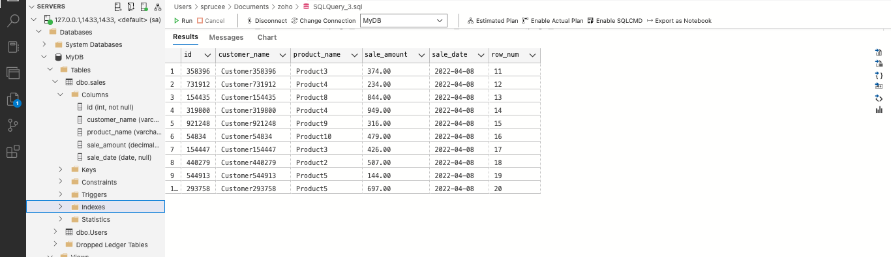Open the Extensions view
The width and height of the screenshot is (891, 257).
pos(13,152)
